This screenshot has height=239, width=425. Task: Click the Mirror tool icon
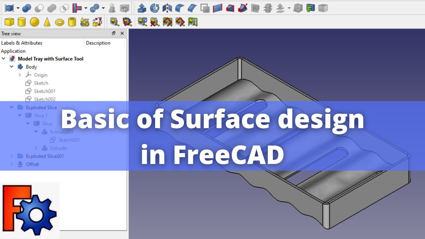click(x=167, y=8)
